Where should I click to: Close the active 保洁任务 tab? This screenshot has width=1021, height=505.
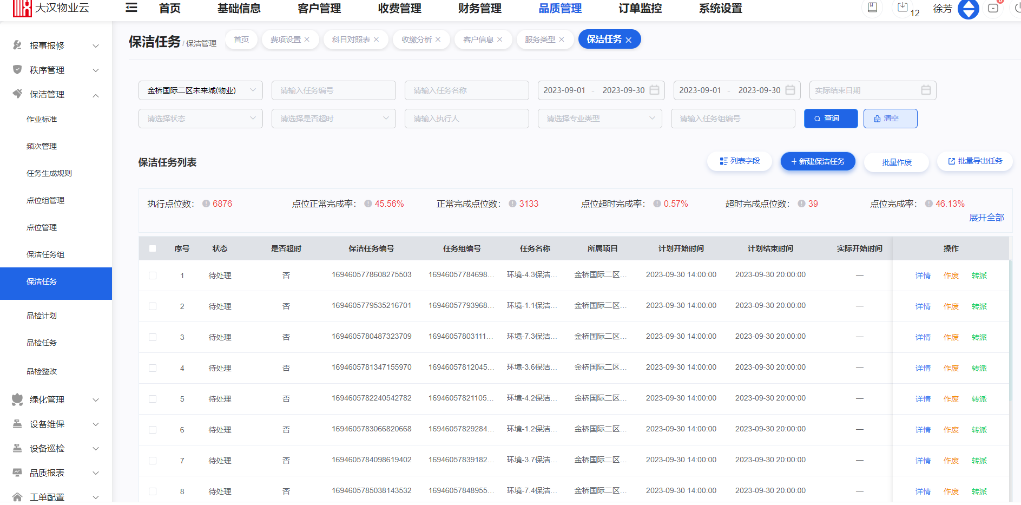tap(628, 40)
